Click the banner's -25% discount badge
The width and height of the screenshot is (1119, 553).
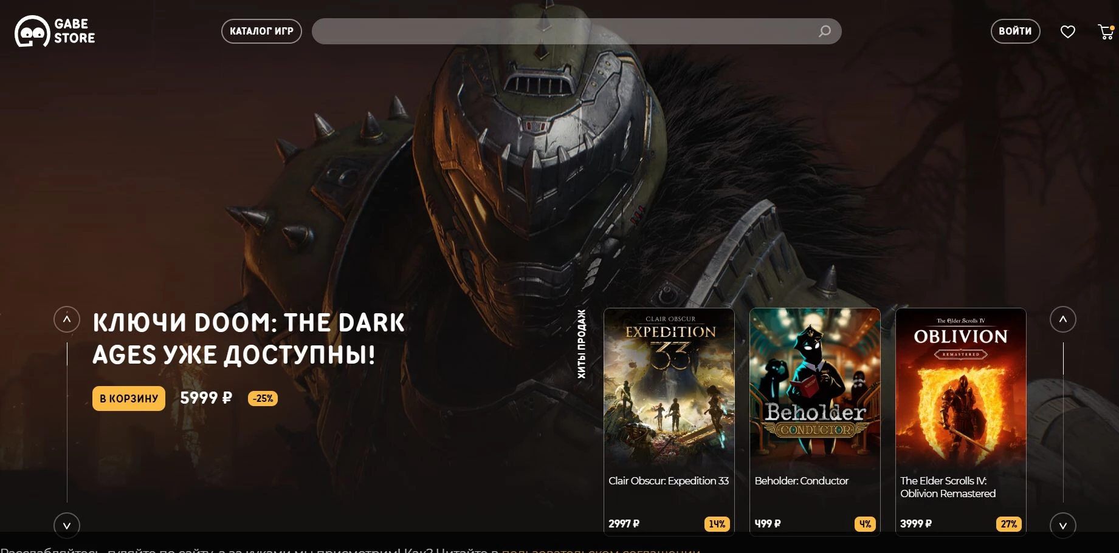(x=263, y=399)
